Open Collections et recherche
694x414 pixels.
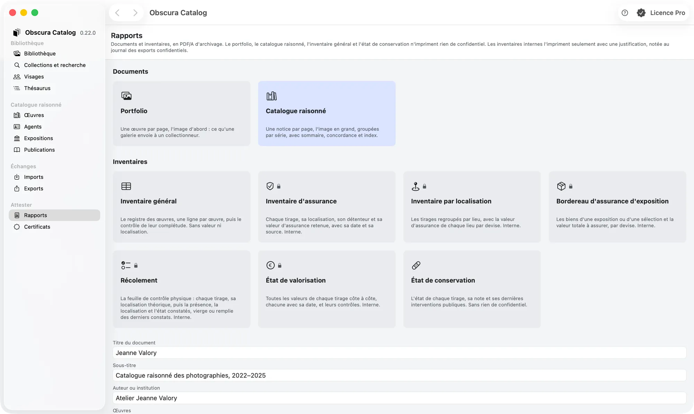tap(54, 65)
